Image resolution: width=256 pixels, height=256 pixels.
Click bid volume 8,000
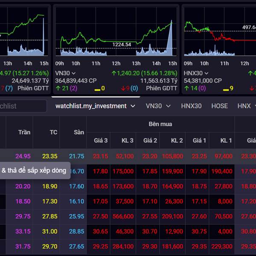[225, 201]
